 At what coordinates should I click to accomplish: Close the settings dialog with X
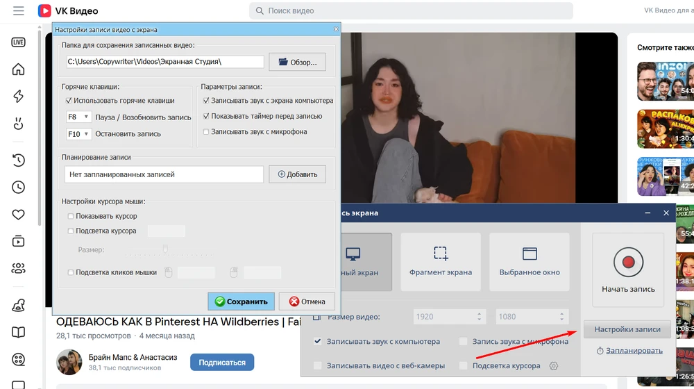336,29
